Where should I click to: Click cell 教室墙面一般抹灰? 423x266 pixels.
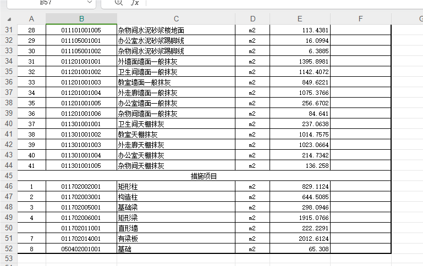(176, 82)
